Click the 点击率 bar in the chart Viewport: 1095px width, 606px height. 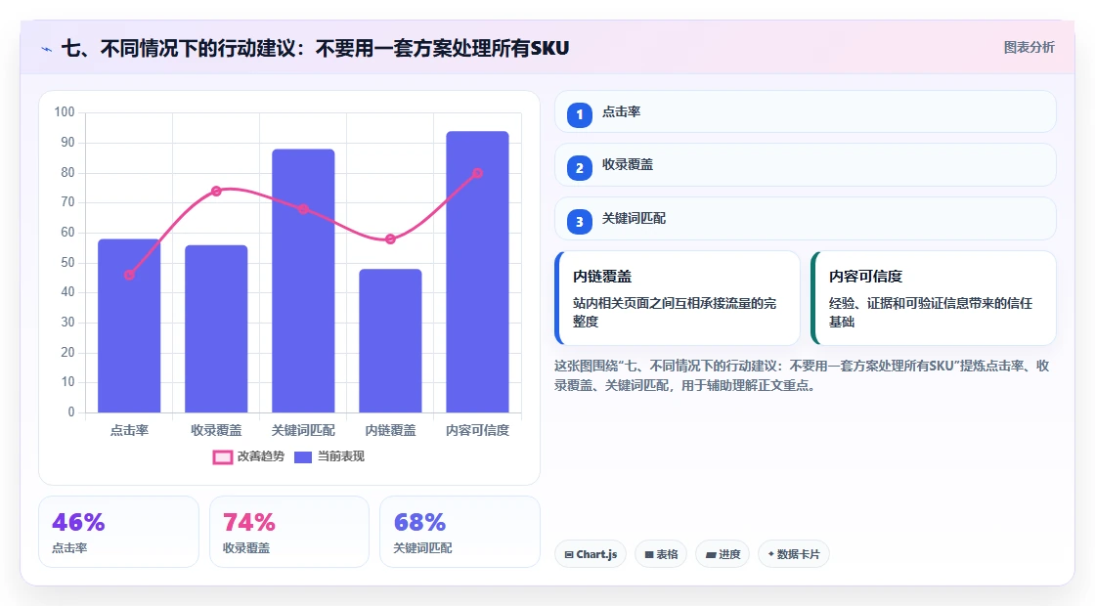(x=129, y=325)
